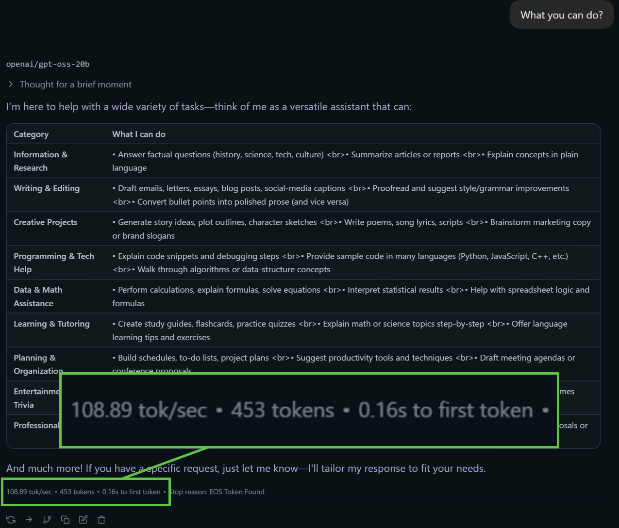Click the "453 tokens" count

point(77,492)
